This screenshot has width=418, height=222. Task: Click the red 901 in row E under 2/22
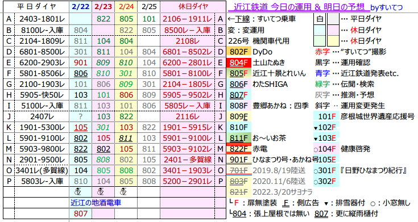pos(81,62)
